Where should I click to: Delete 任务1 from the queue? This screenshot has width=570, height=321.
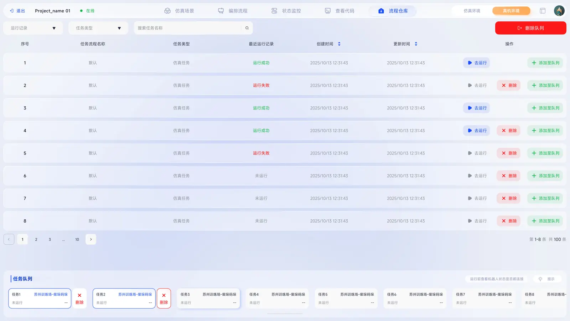79,299
